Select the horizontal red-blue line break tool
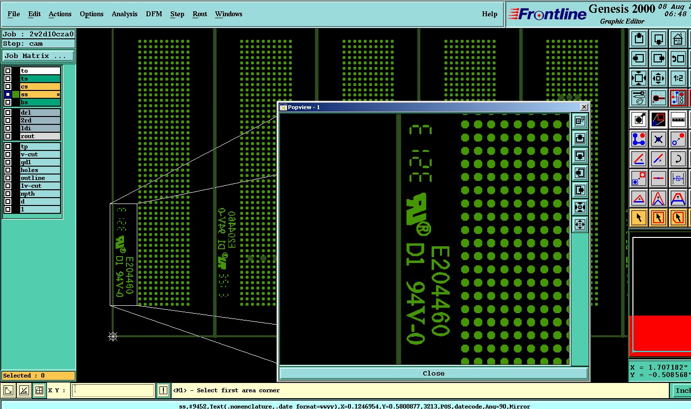 [659, 178]
